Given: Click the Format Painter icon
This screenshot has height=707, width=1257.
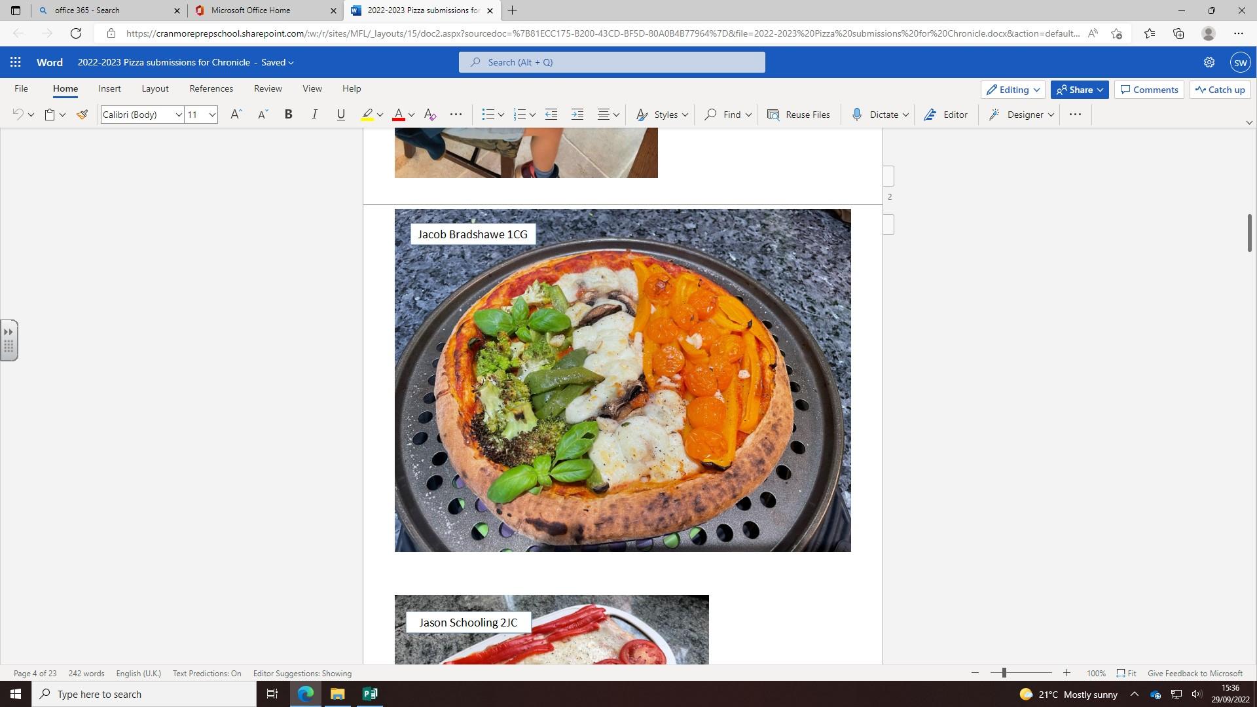Looking at the screenshot, I should 82,115.
